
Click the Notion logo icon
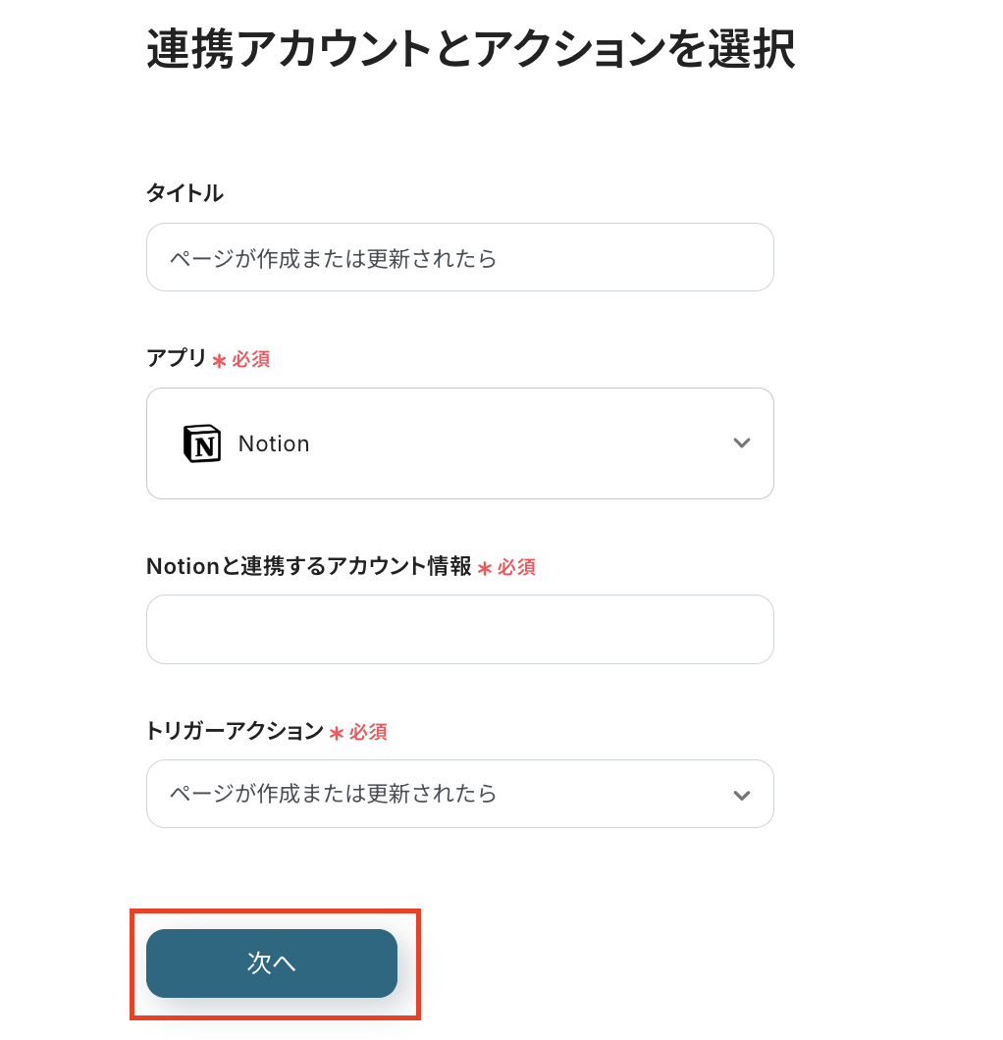tap(202, 443)
